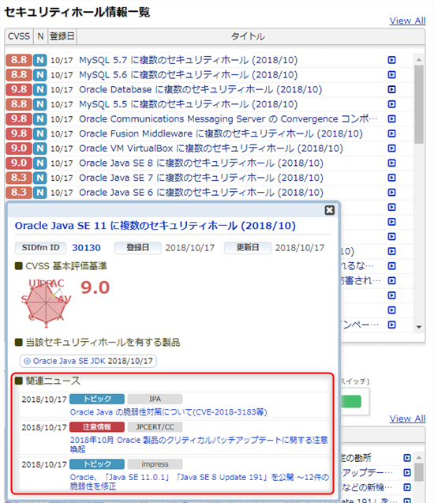Click the impress source tag
The image size is (434, 503).
(x=155, y=464)
